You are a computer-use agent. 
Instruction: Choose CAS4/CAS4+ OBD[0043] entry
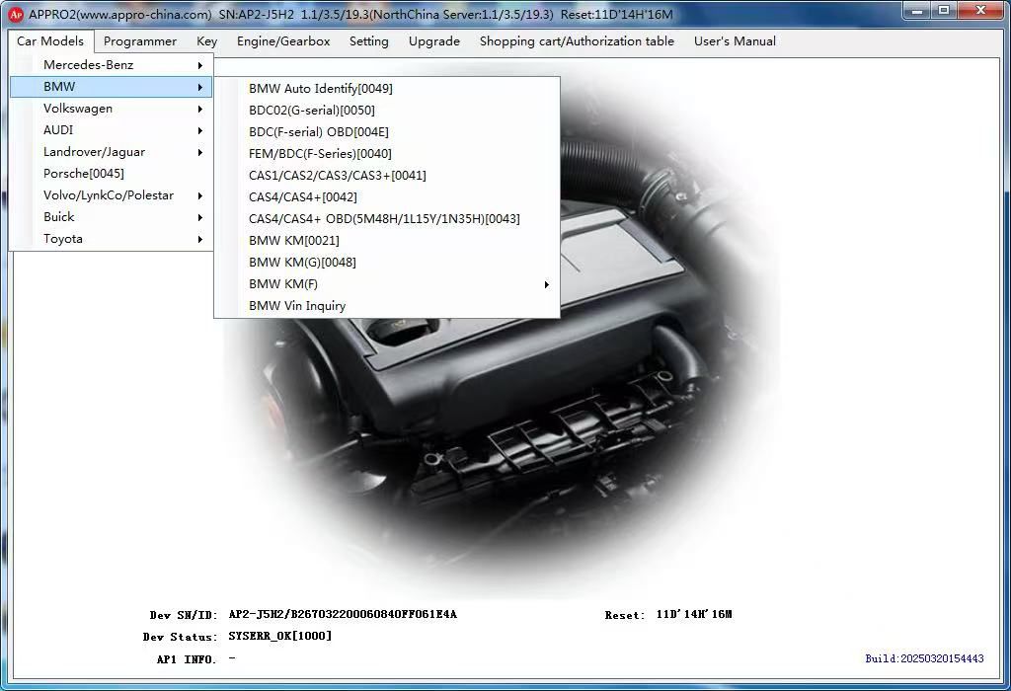(384, 219)
